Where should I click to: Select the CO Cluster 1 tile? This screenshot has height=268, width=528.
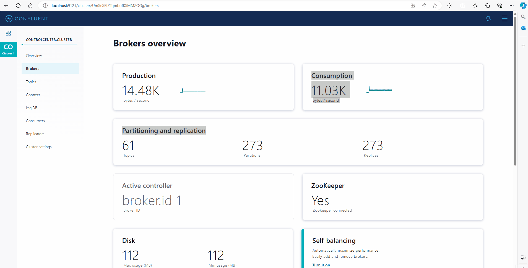pyautogui.click(x=8, y=49)
